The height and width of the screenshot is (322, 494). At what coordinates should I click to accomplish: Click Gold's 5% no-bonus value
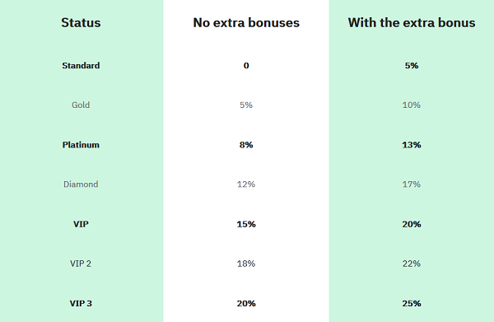click(246, 105)
